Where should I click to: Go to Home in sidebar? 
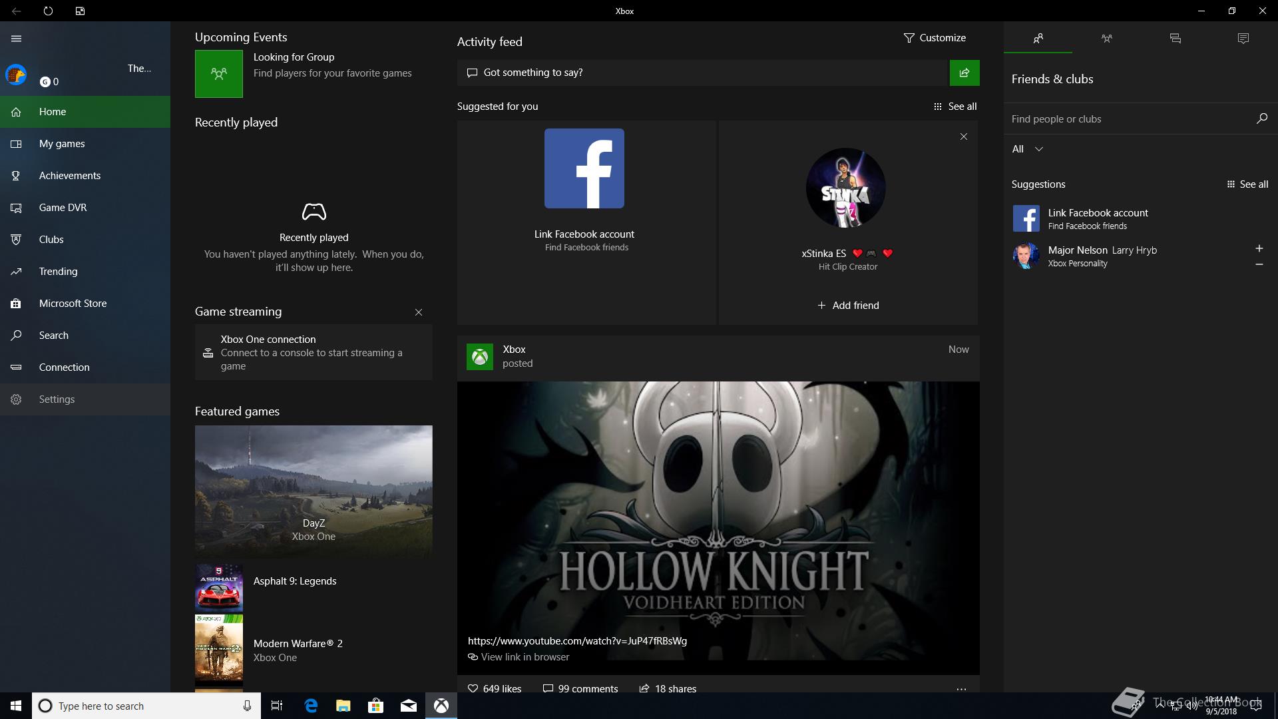click(x=85, y=112)
